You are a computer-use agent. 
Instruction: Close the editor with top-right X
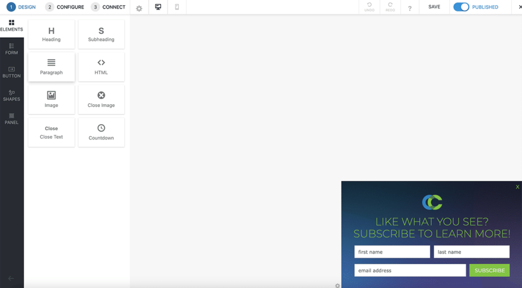tap(520, 7)
